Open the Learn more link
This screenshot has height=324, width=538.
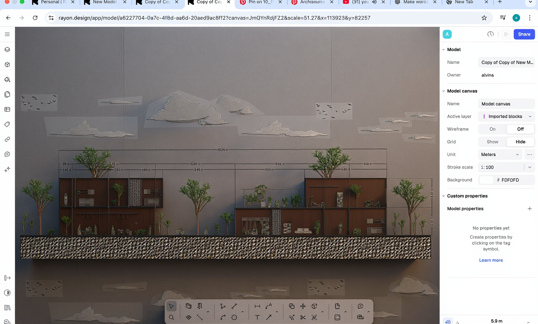pos(491,260)
